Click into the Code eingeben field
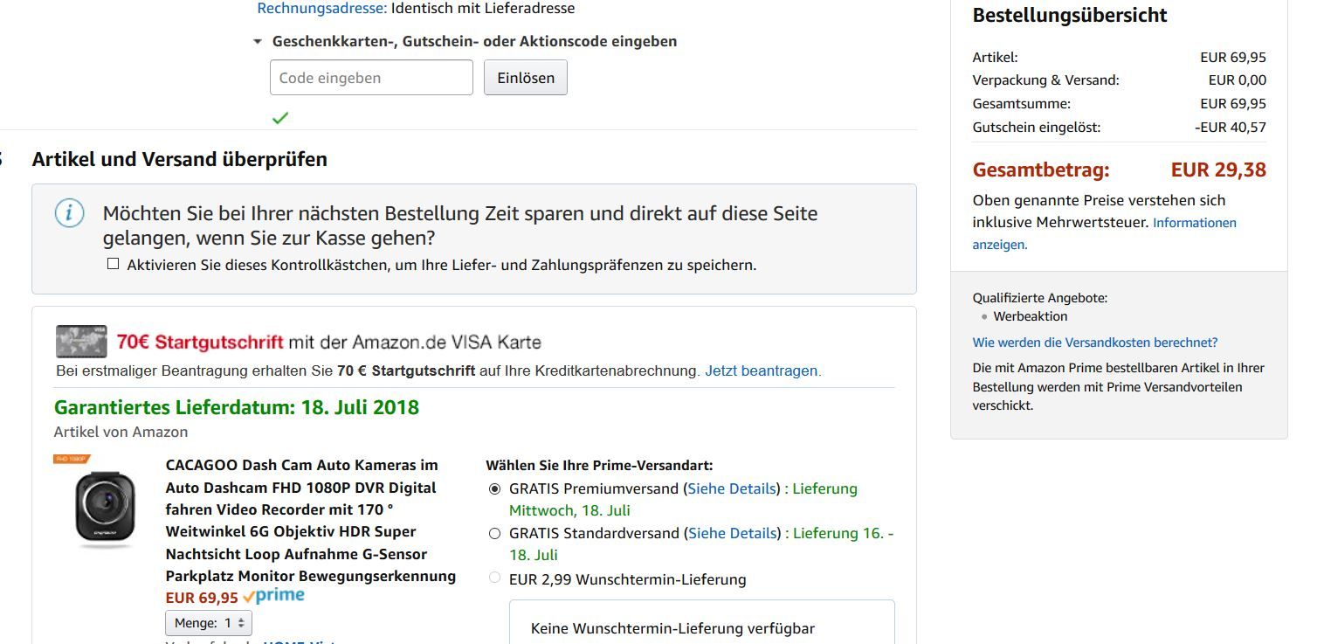The image size is (1317, 644). tap(371, 78)
